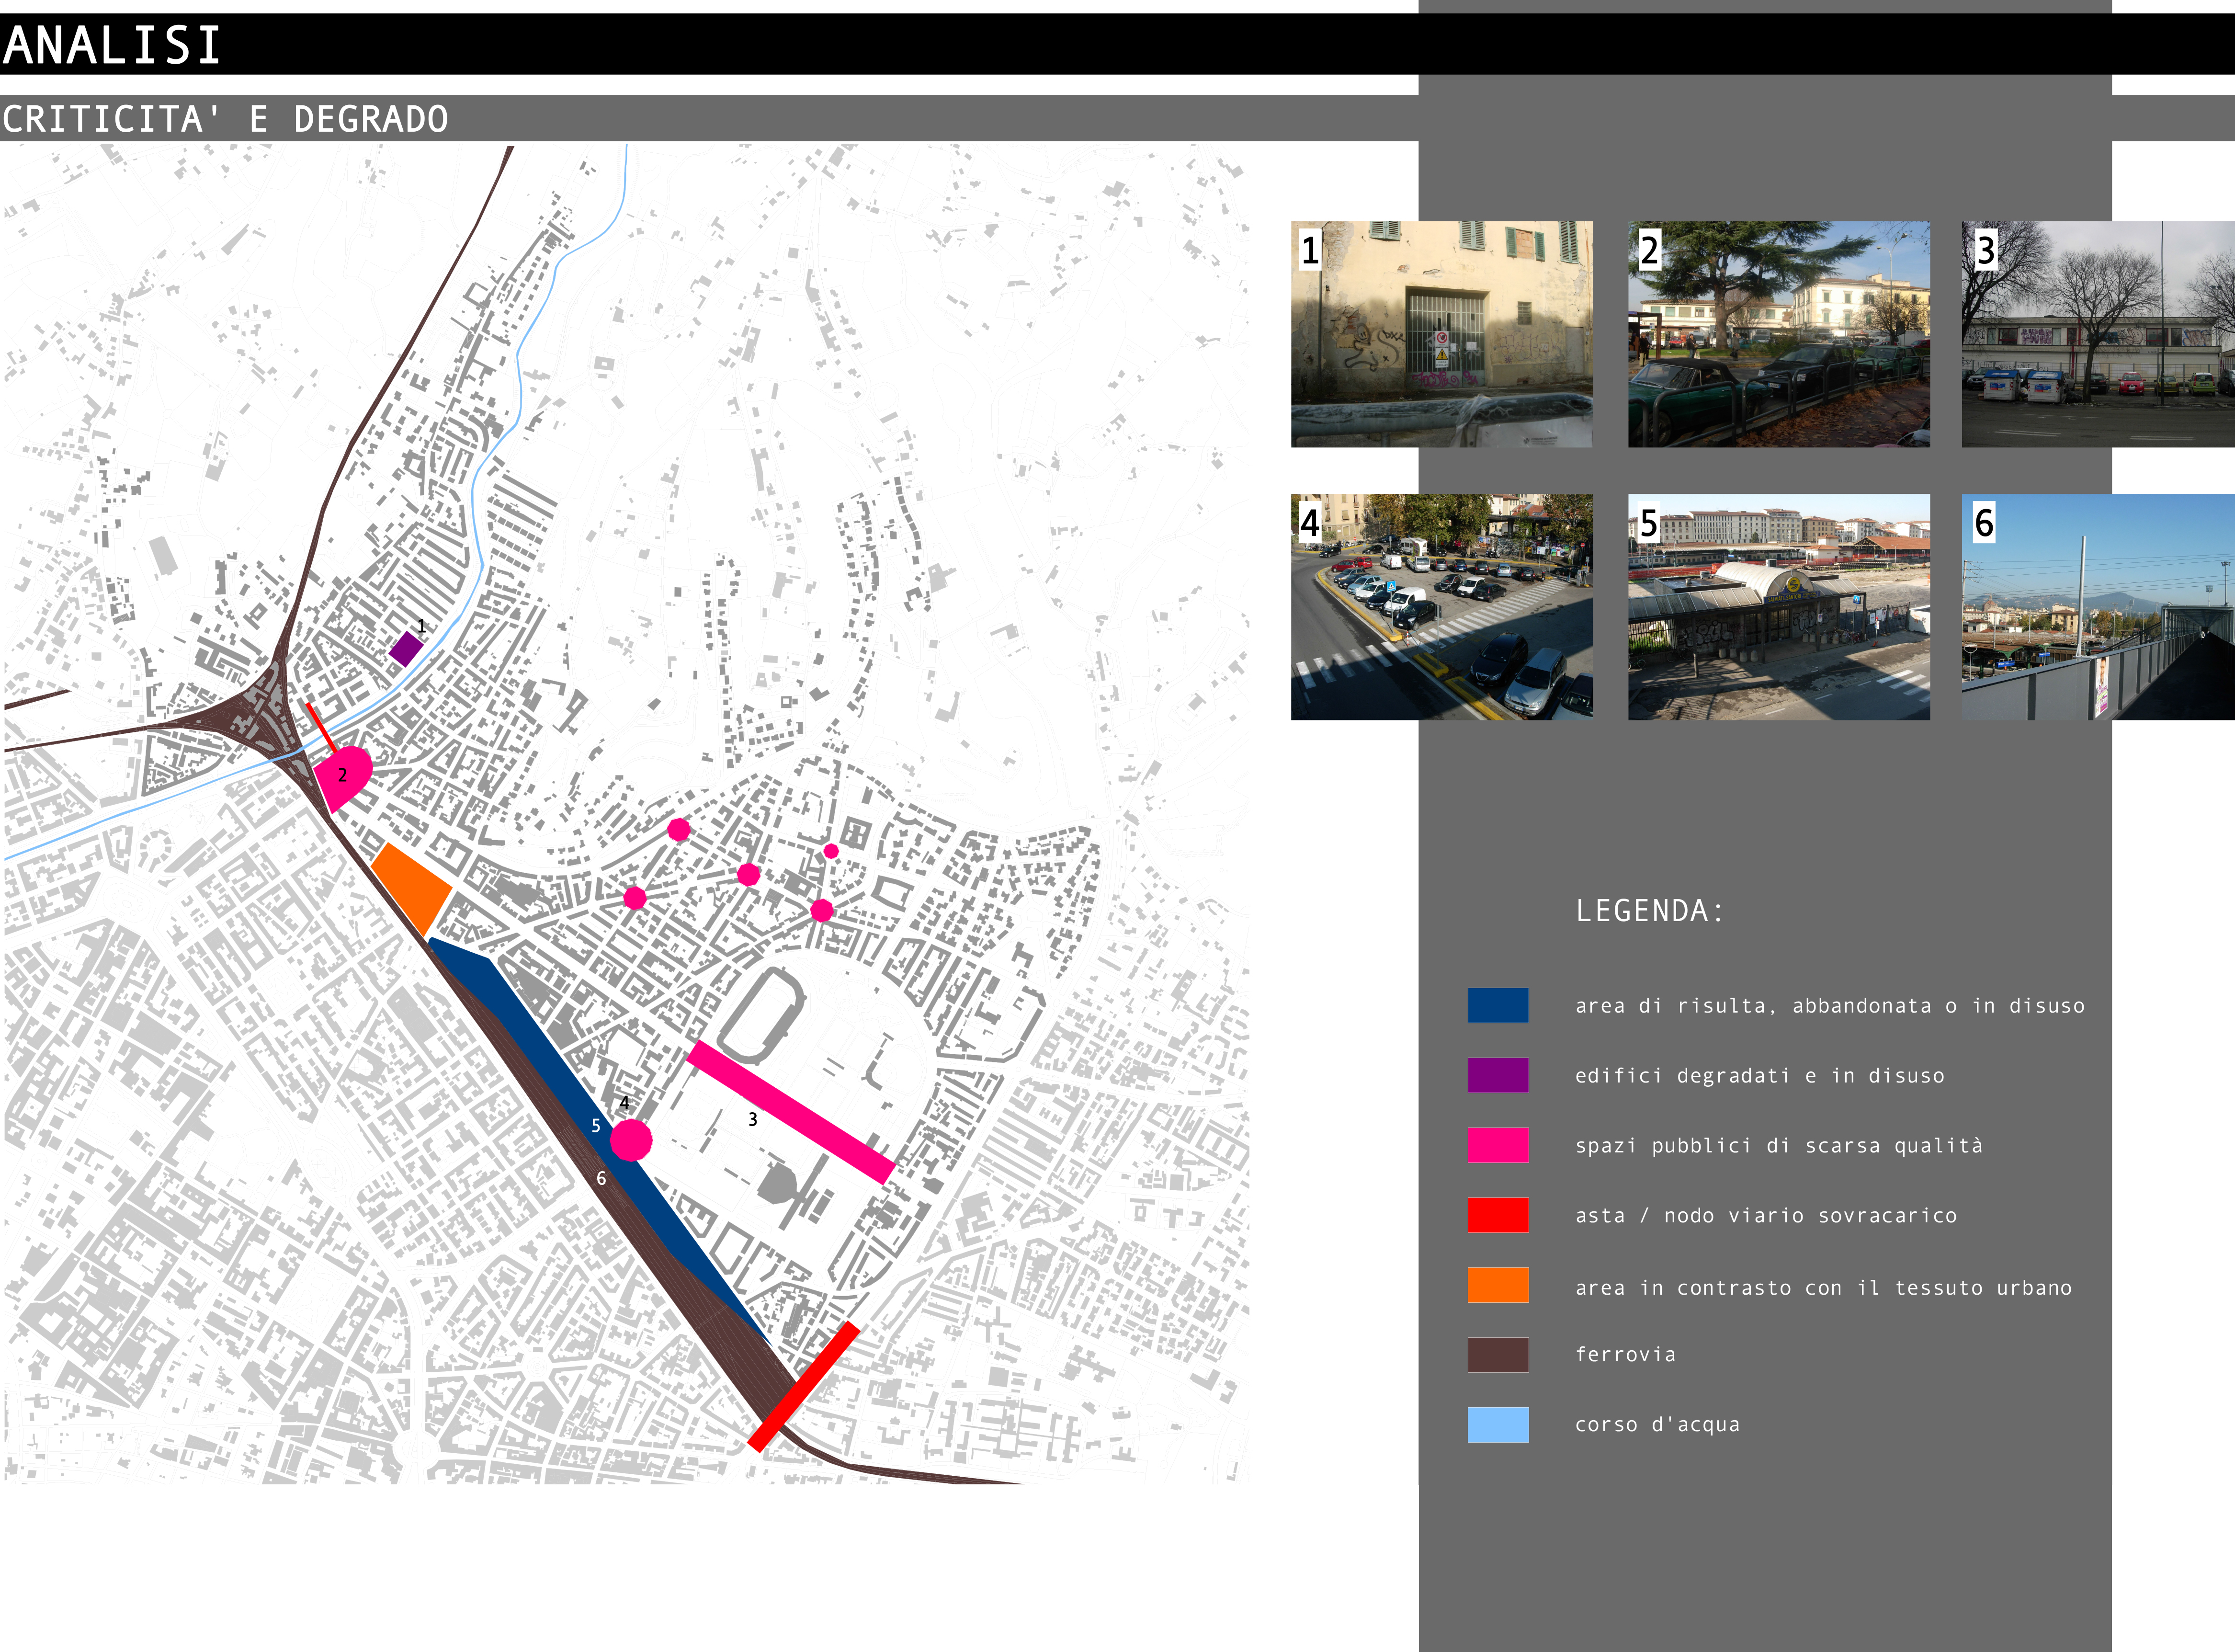This screenshot has width=2235, height=1652.
Task: Click photo thumbnail number 4
Action: click(1441, 606)
